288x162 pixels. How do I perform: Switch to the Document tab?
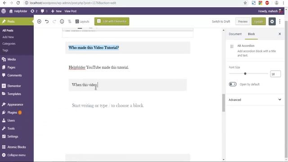pyautogui.click(x=235, y=34)
